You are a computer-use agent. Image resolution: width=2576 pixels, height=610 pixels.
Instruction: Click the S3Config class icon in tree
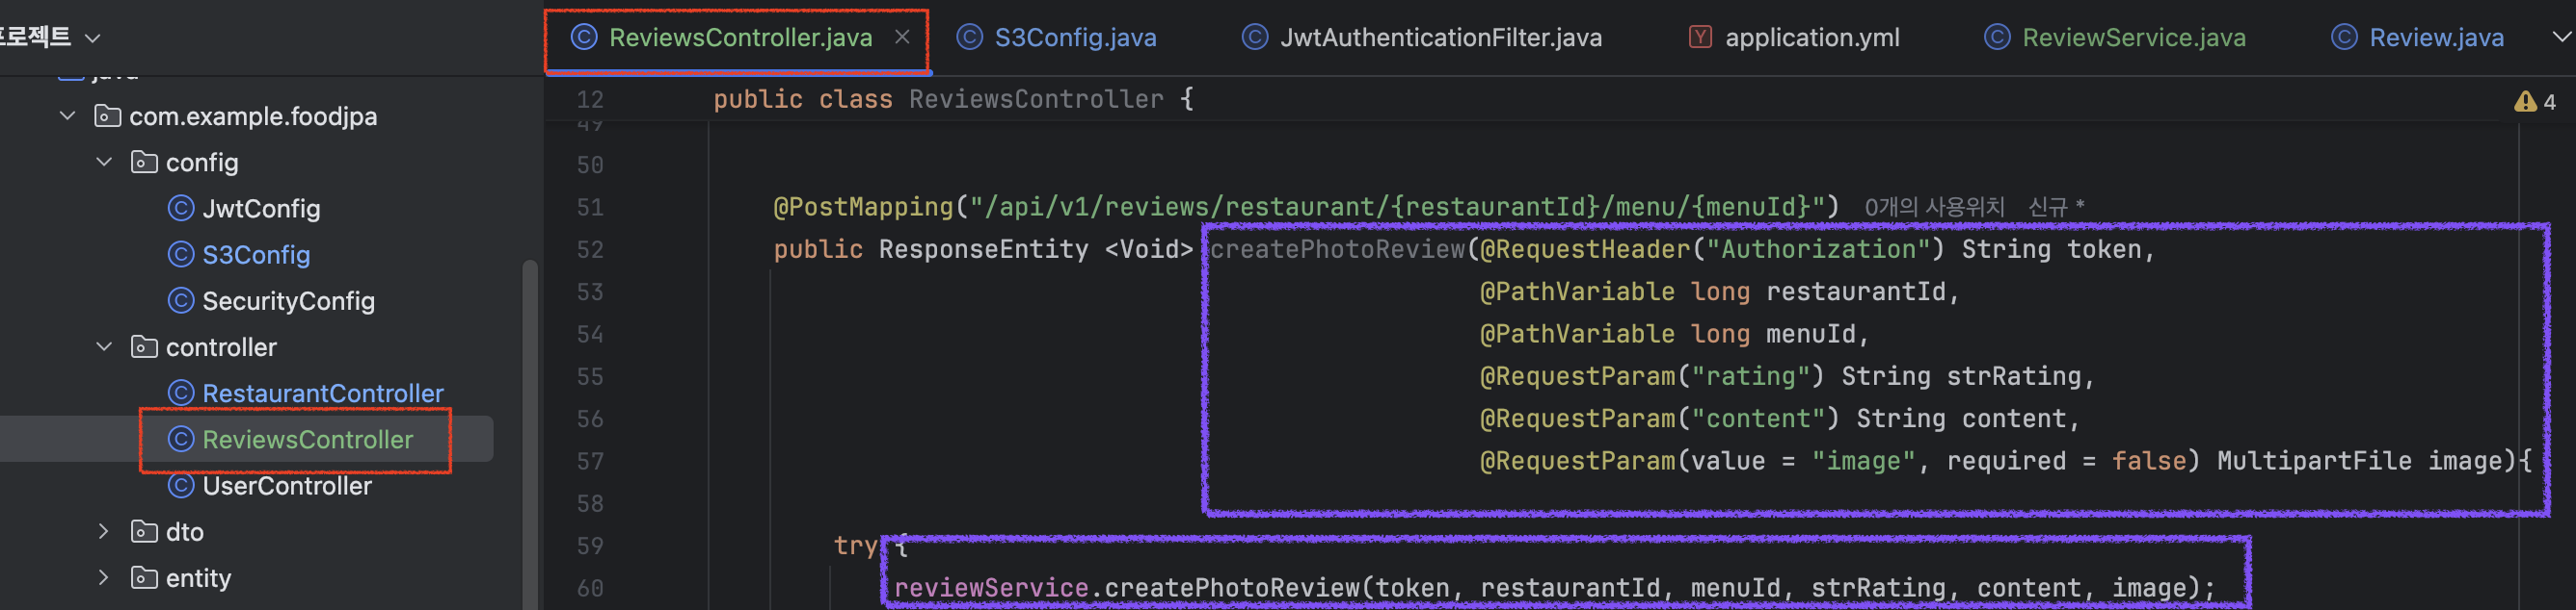tap(181, 254)
